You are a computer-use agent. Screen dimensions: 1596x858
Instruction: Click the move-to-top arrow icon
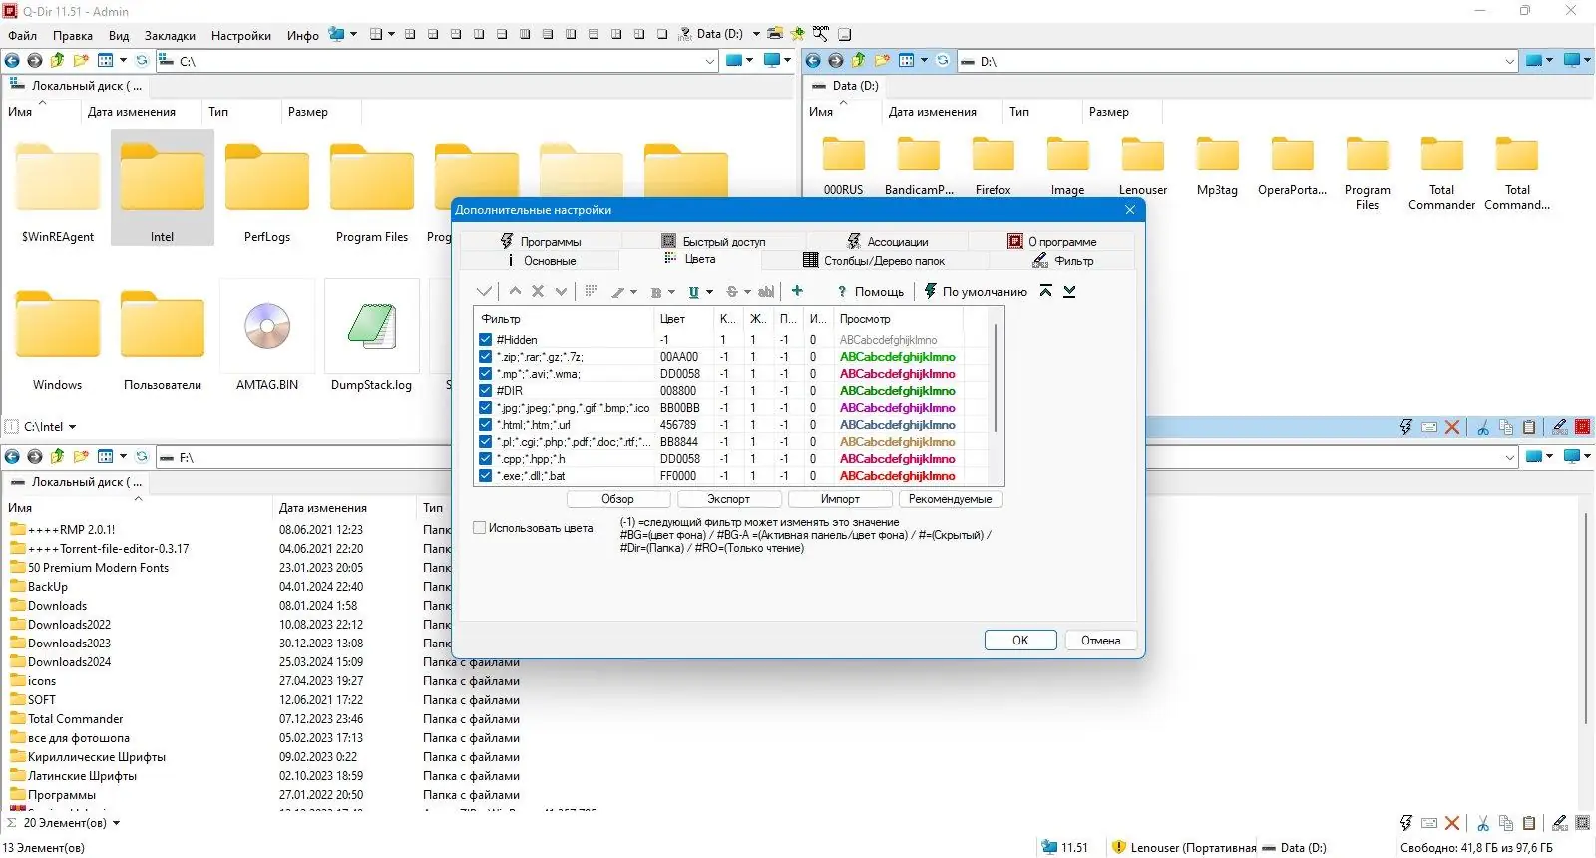click(x=1045, y=291)
